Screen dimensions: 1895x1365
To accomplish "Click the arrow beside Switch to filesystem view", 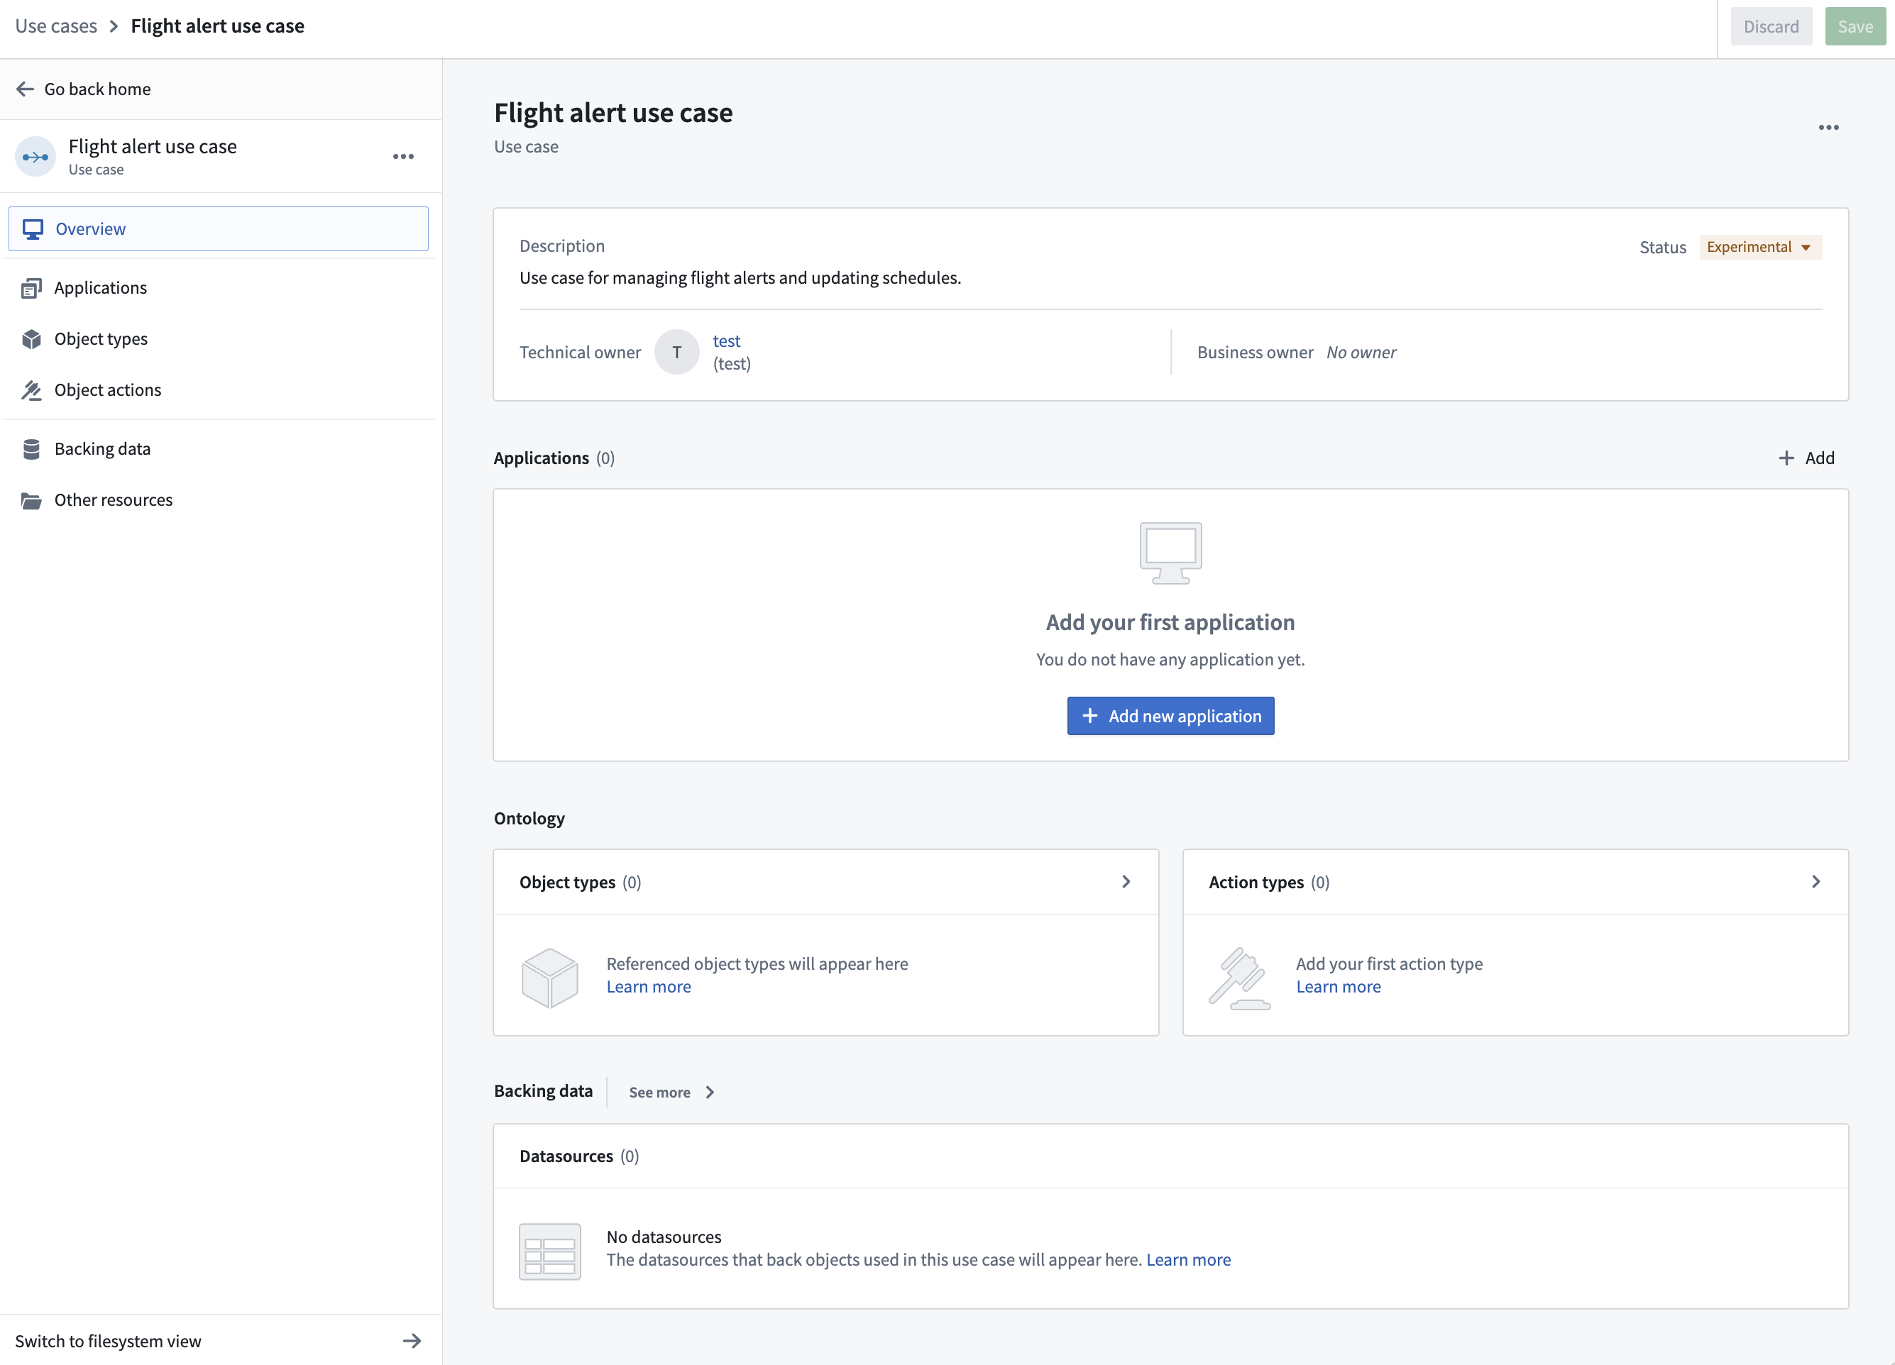I will pos(412,1341).
